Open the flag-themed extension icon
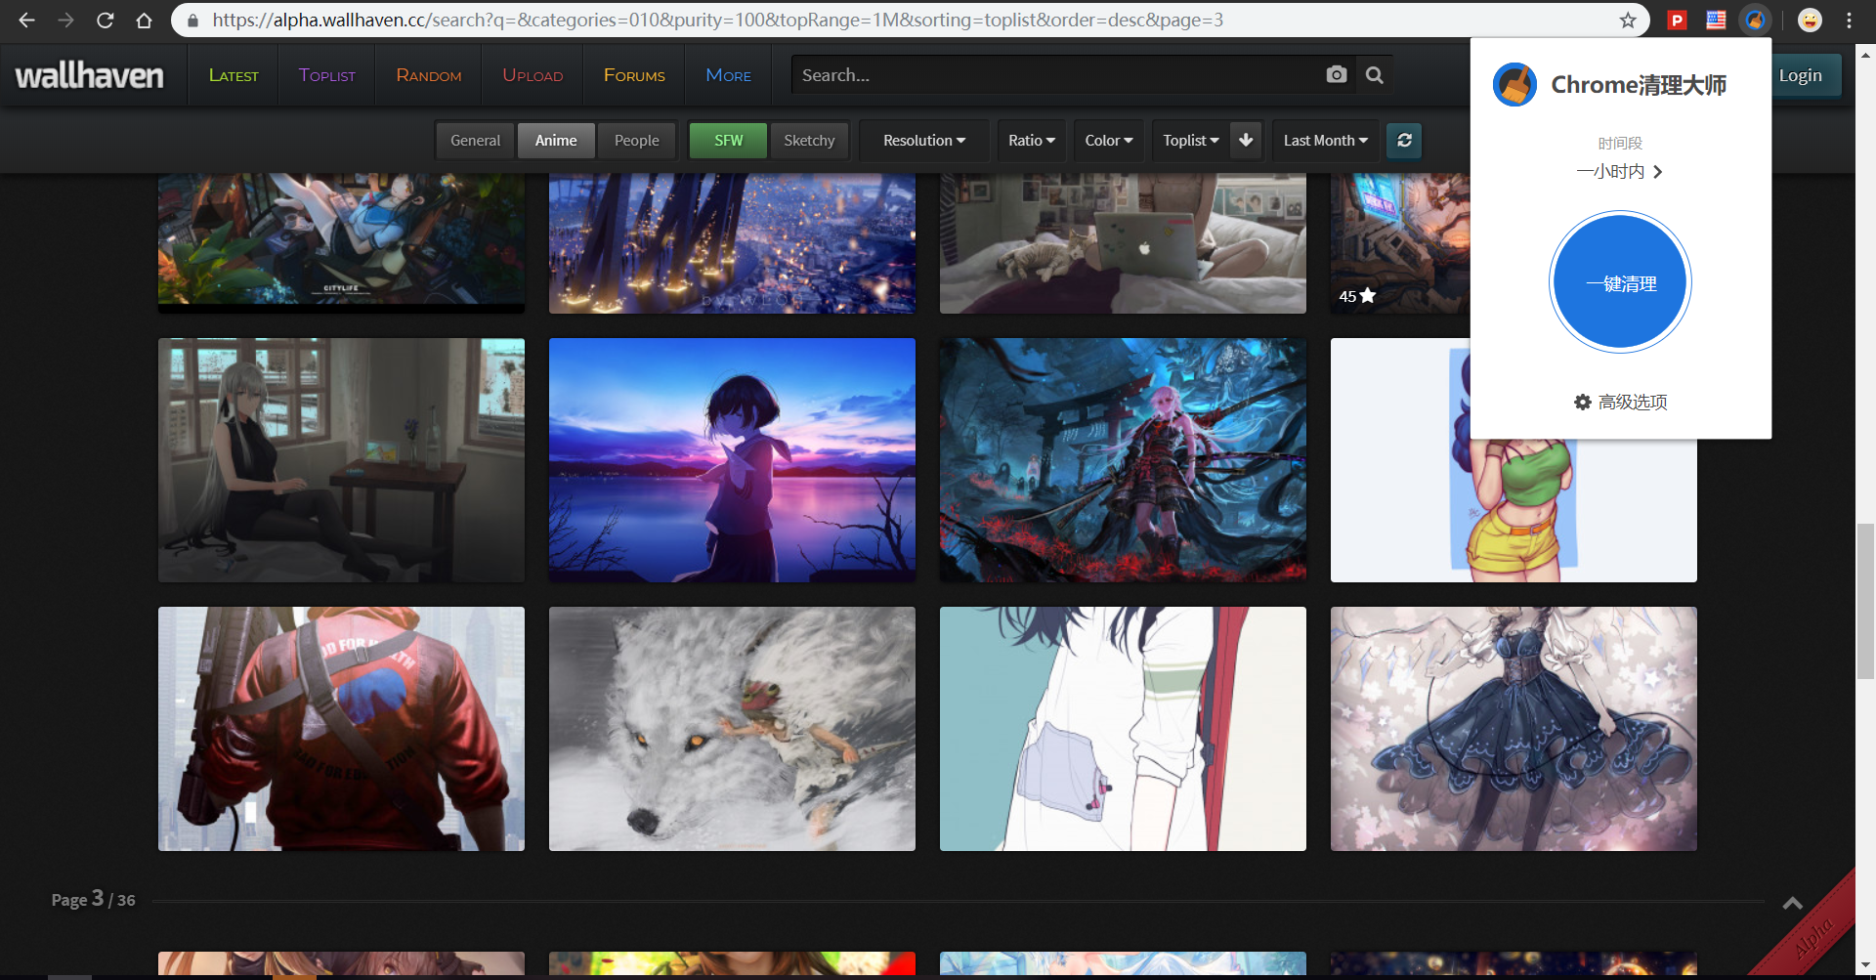1876x980 pixels. point(1716,20)
